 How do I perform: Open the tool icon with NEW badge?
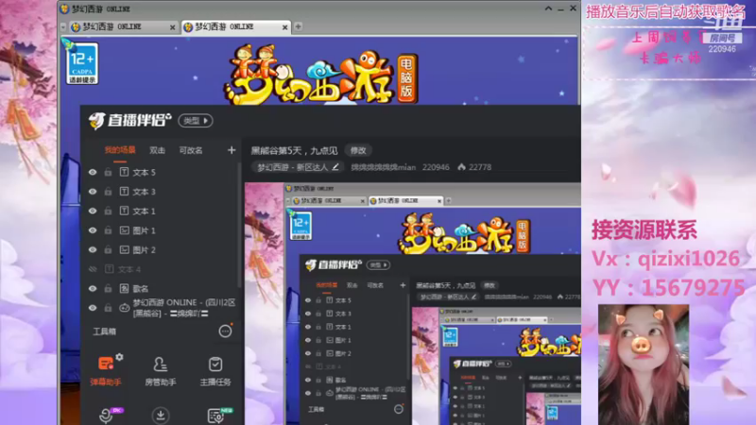click(x=216, y=416)
